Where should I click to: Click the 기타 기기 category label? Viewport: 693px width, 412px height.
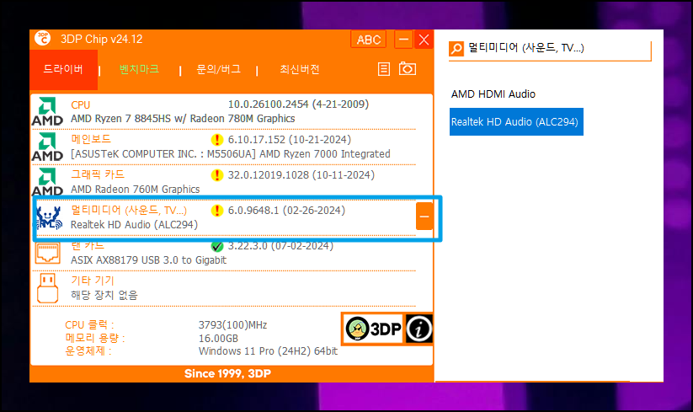tap(93, 281)
